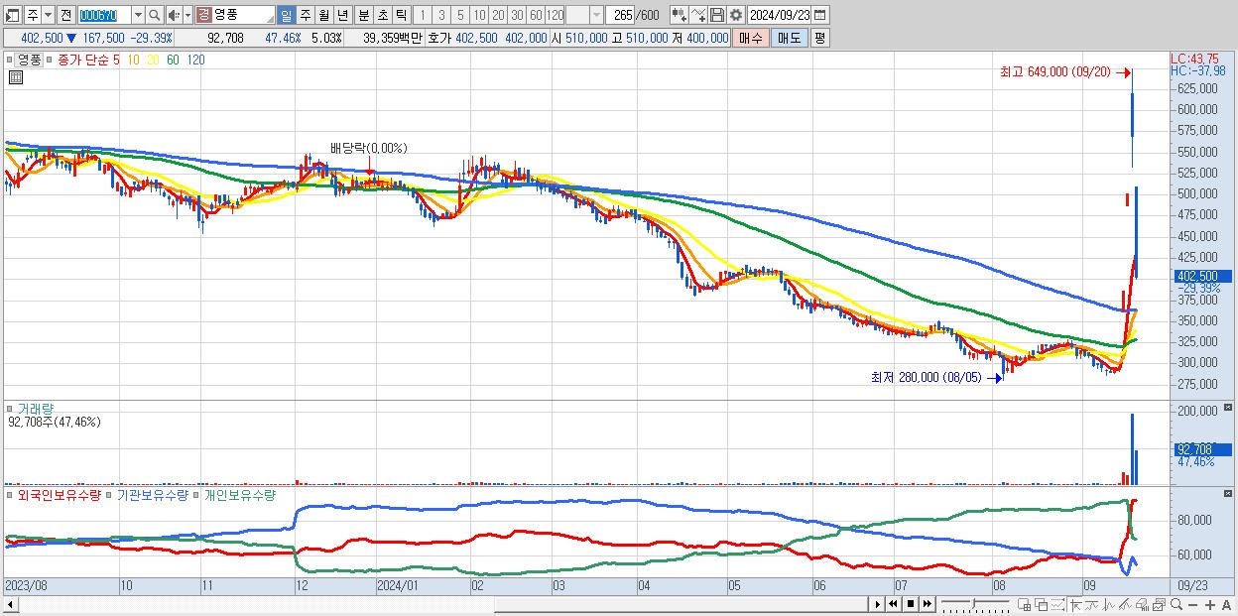Click the scroll-left arrow of chart scrollbar

(x=10, y=604)
